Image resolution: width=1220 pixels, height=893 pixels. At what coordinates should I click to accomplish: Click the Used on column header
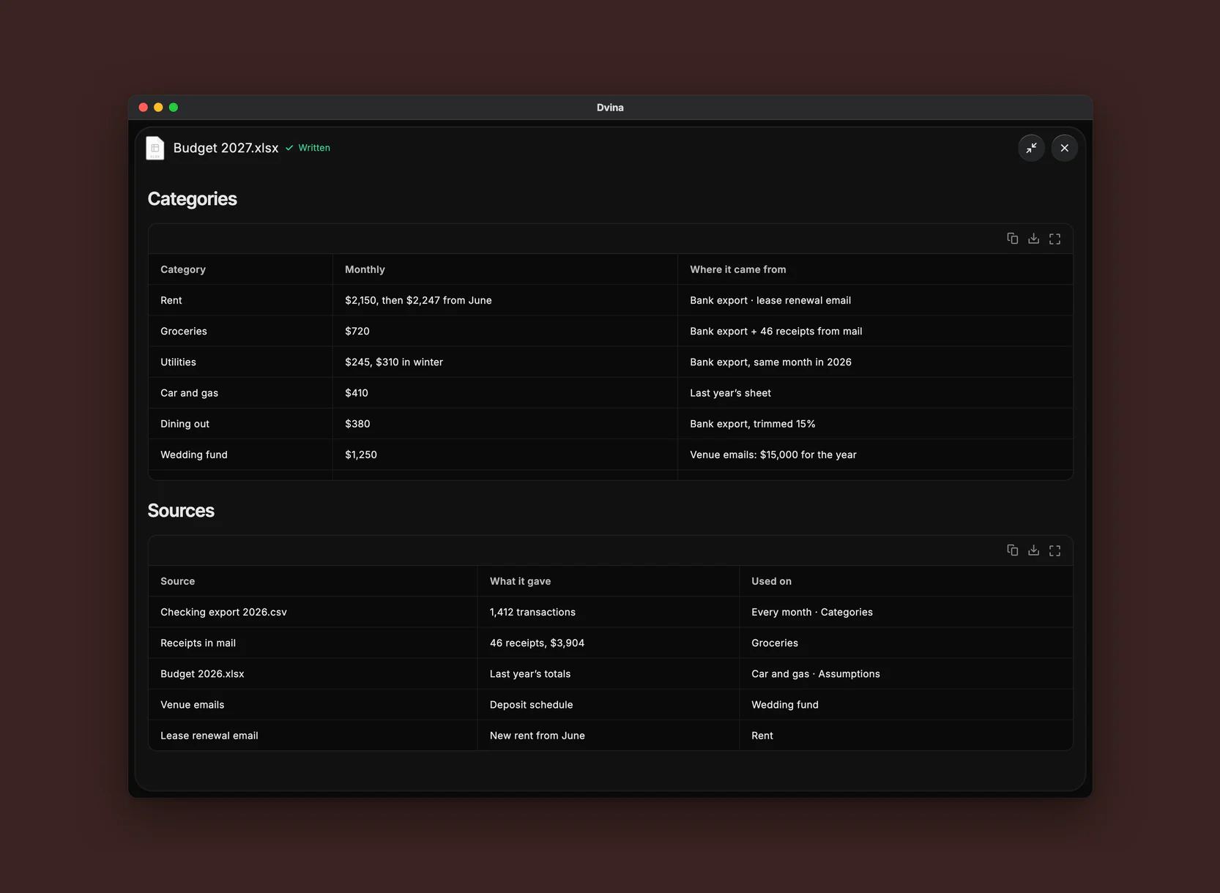(x=906, y=581)
